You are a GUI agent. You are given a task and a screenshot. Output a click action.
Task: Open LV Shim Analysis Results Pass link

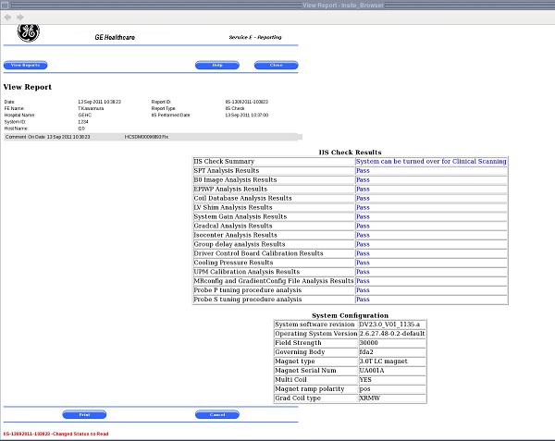click(x=363, y=208)
